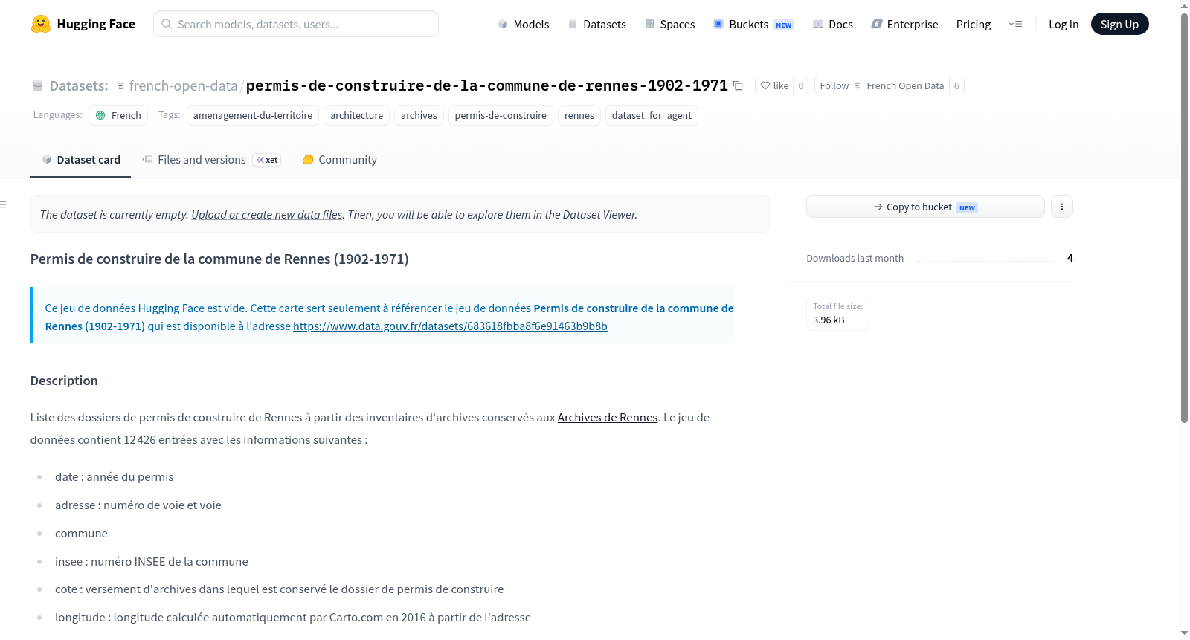Click the 'date : année du permis' item
1190x640 pixels.
pyautogui.click(x=115, y=476)
